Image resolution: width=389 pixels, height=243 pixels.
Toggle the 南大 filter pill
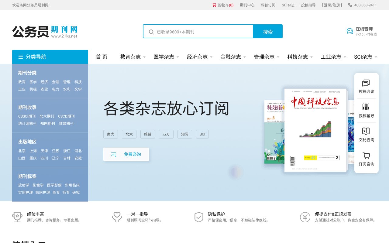110,134
